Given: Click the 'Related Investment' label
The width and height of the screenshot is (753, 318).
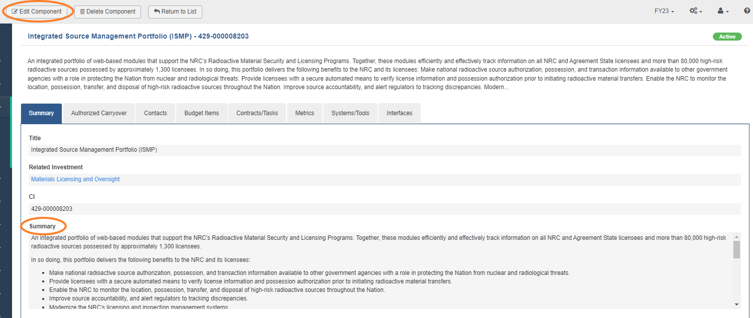Looking at the screenshot, I should [56, 167].
